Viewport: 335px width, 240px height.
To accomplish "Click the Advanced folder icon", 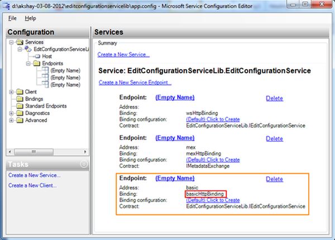I will [x=20, y=120].
